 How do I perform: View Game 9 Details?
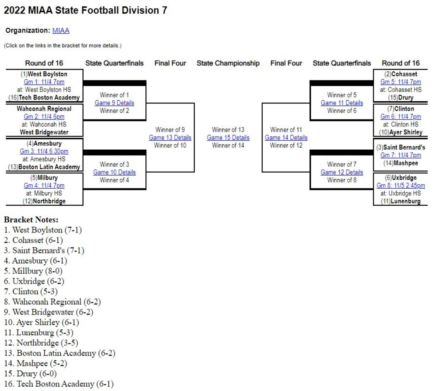click(x=114, y=103)
